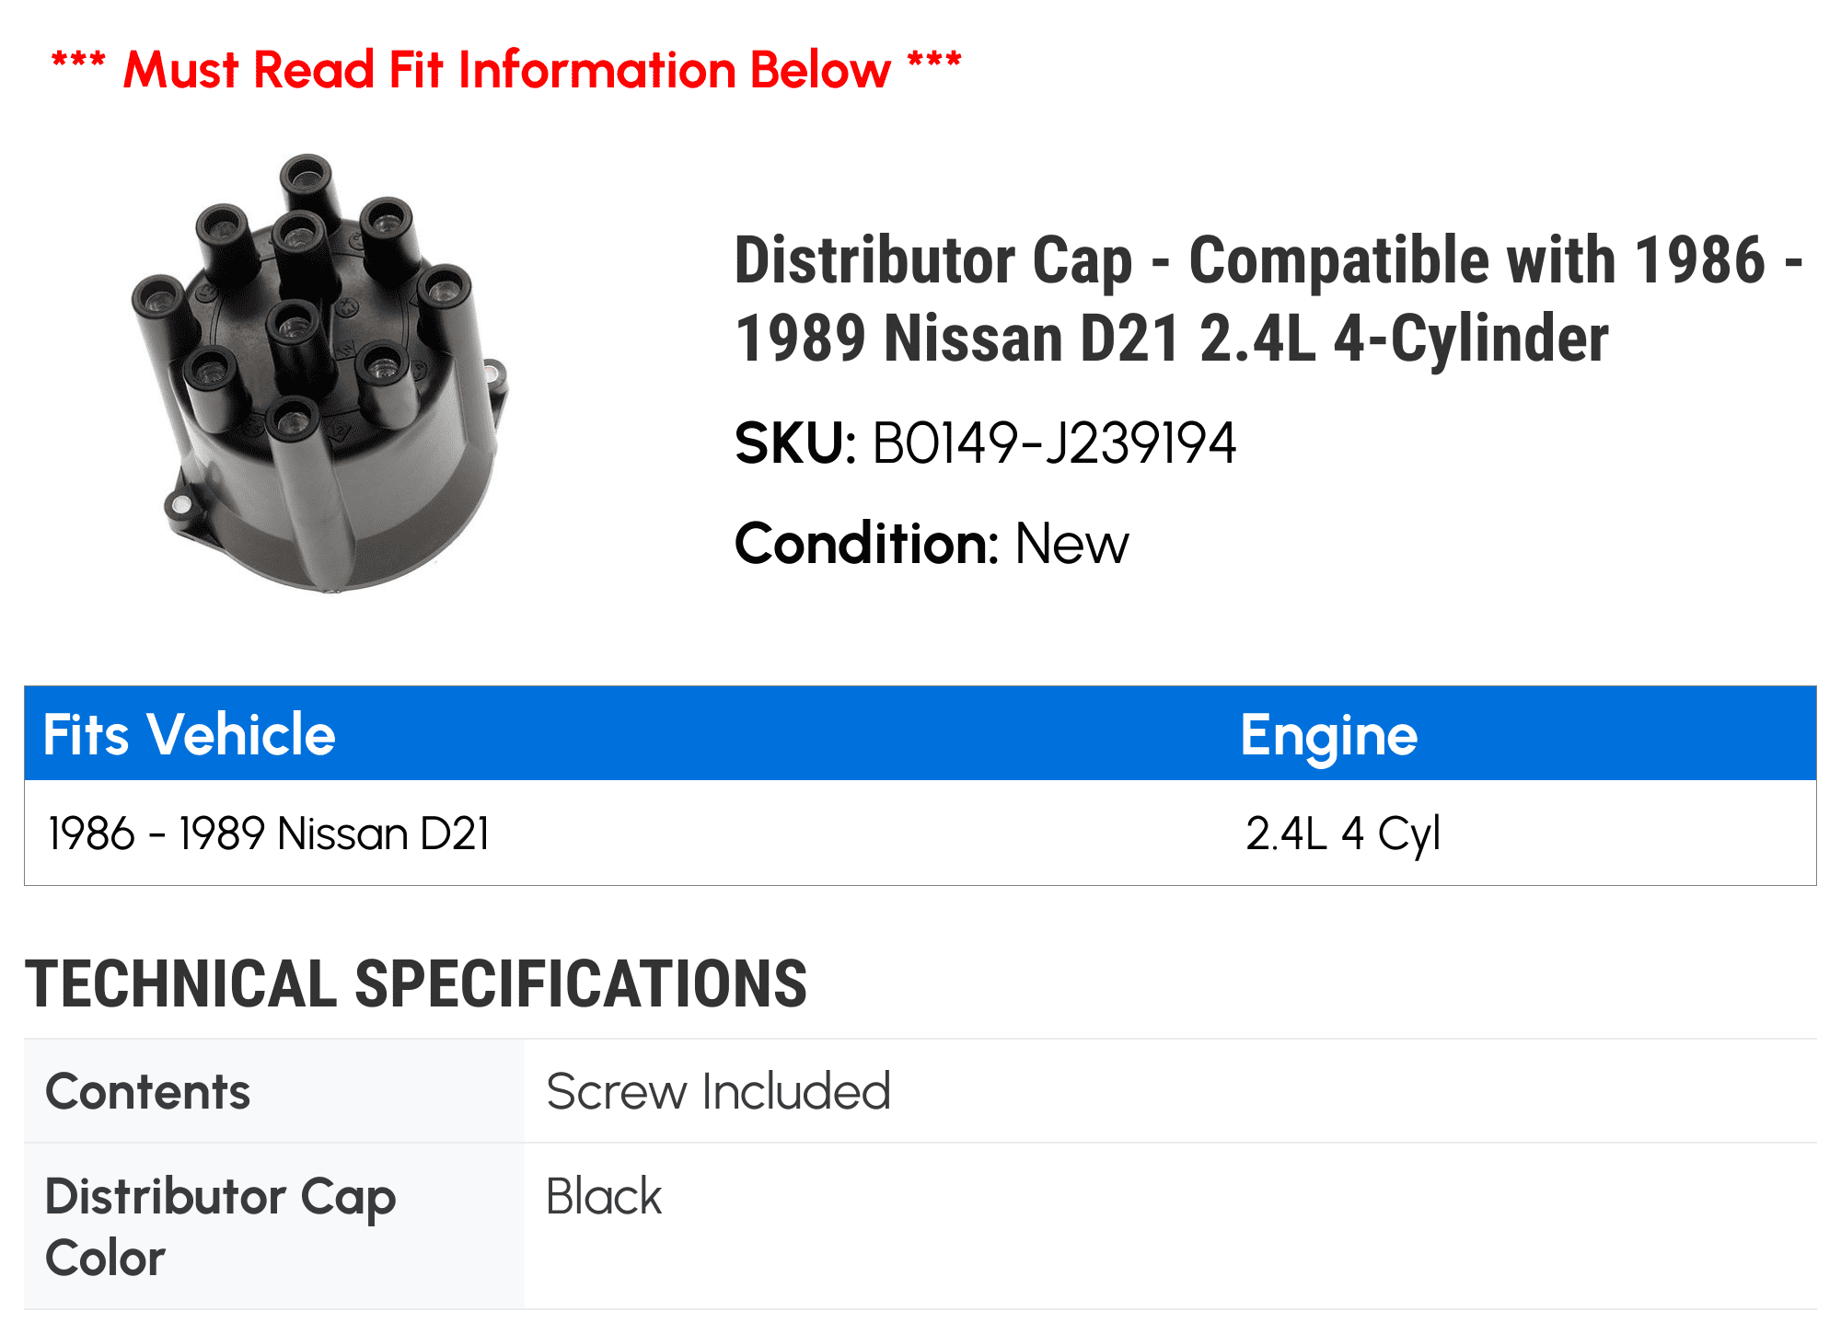Click the SKU number B0149-J239194
The height and width of the screenshot is (1334, 1841).
(x=1054, y=443)
